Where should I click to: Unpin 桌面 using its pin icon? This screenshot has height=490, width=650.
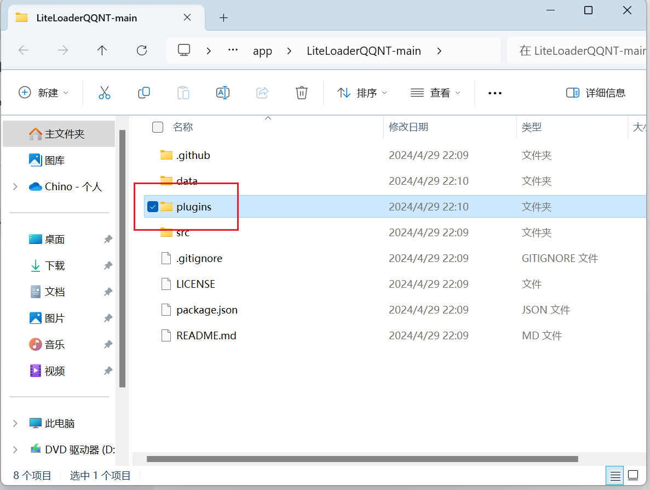pyautogui.click(x=108, y=240)
